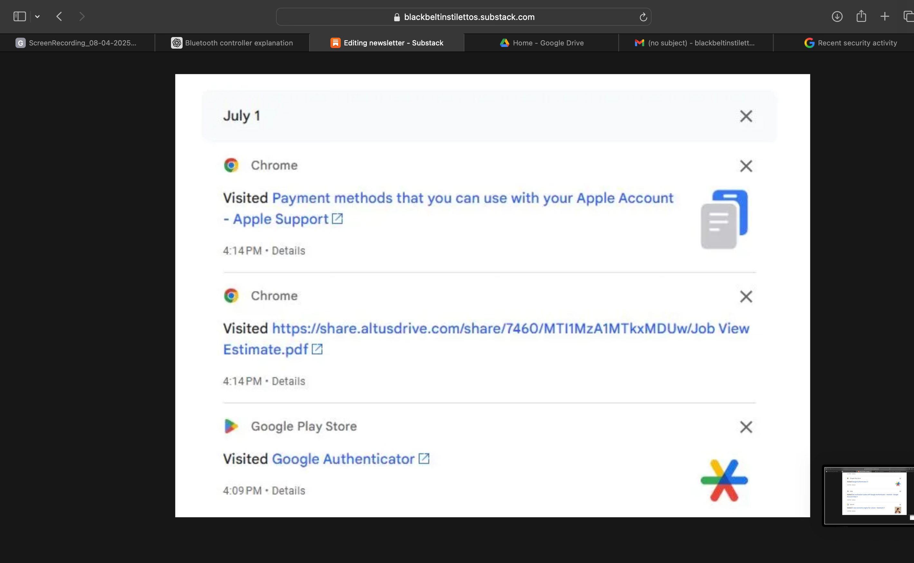The height and width of the screenshot is (563, 914).
Task: Open a new tab with the plus icon
Action: tap(885, 16)
